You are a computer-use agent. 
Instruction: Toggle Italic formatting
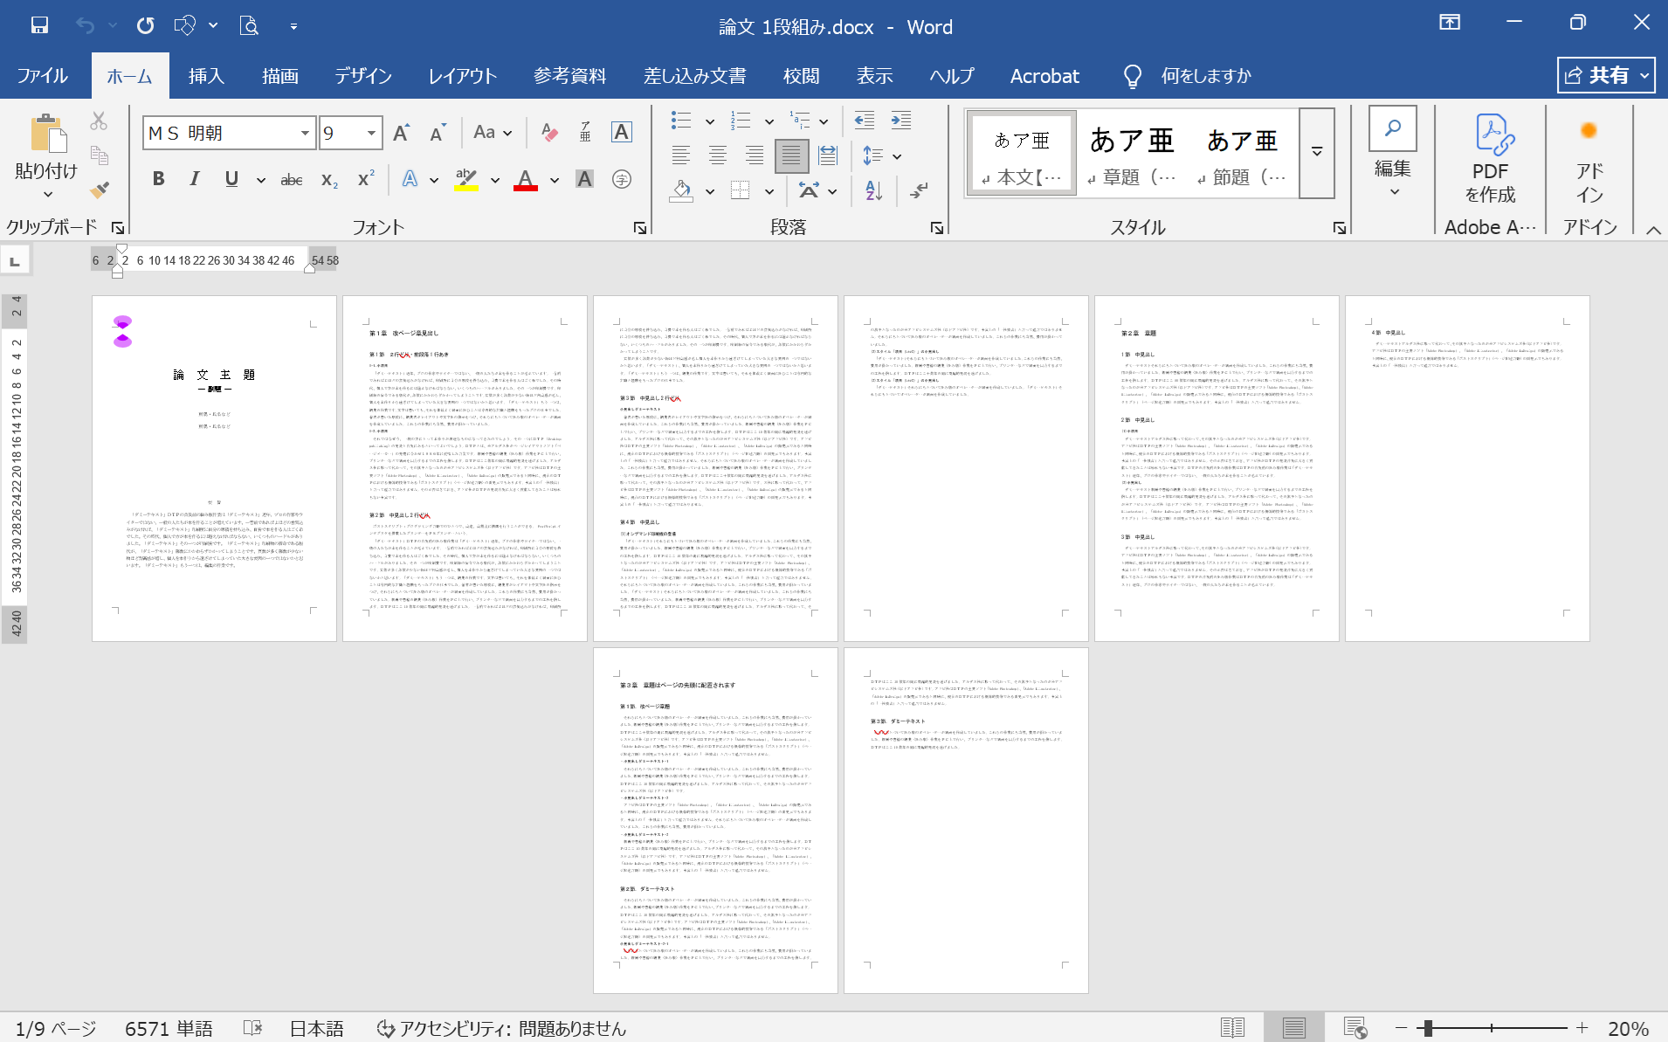[194, 179]
